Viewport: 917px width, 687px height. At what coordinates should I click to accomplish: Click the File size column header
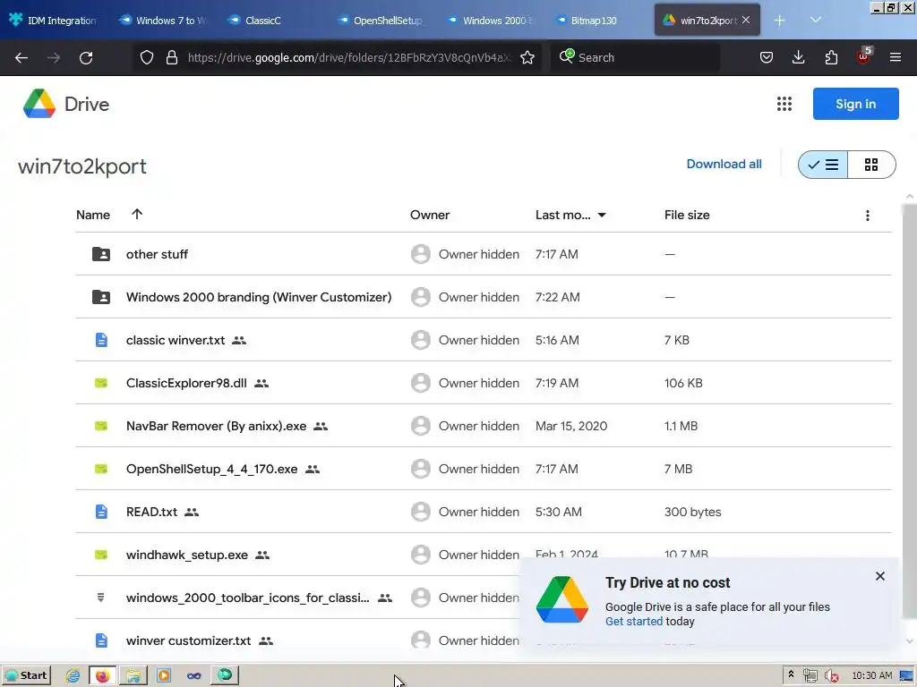(687, 215)
